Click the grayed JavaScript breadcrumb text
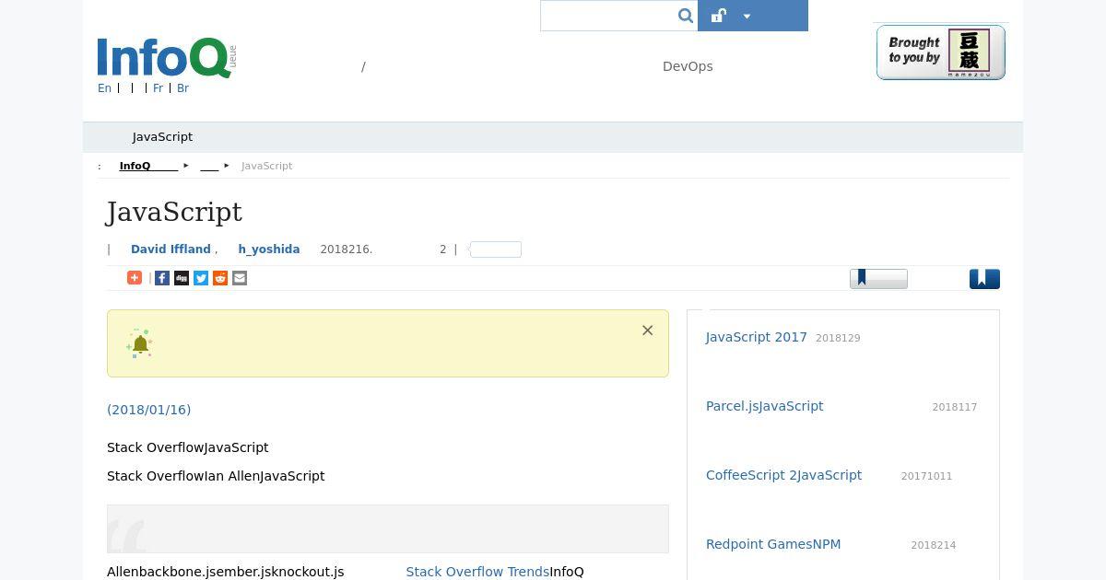This screenshot has height=580, width=1106. [266, 167]
